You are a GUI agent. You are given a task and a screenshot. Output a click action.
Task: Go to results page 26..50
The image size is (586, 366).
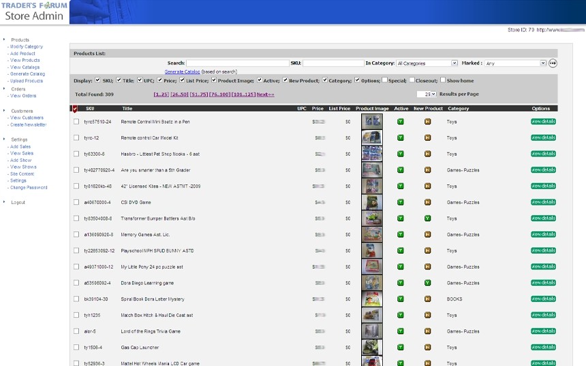pos(179,95)
